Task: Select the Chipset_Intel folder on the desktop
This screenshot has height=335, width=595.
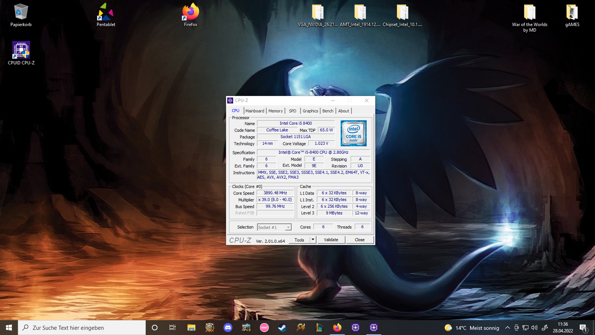Action: click(402, 16)
